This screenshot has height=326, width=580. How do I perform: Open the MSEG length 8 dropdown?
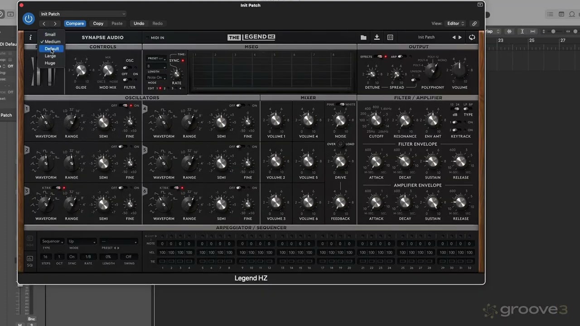156,66
